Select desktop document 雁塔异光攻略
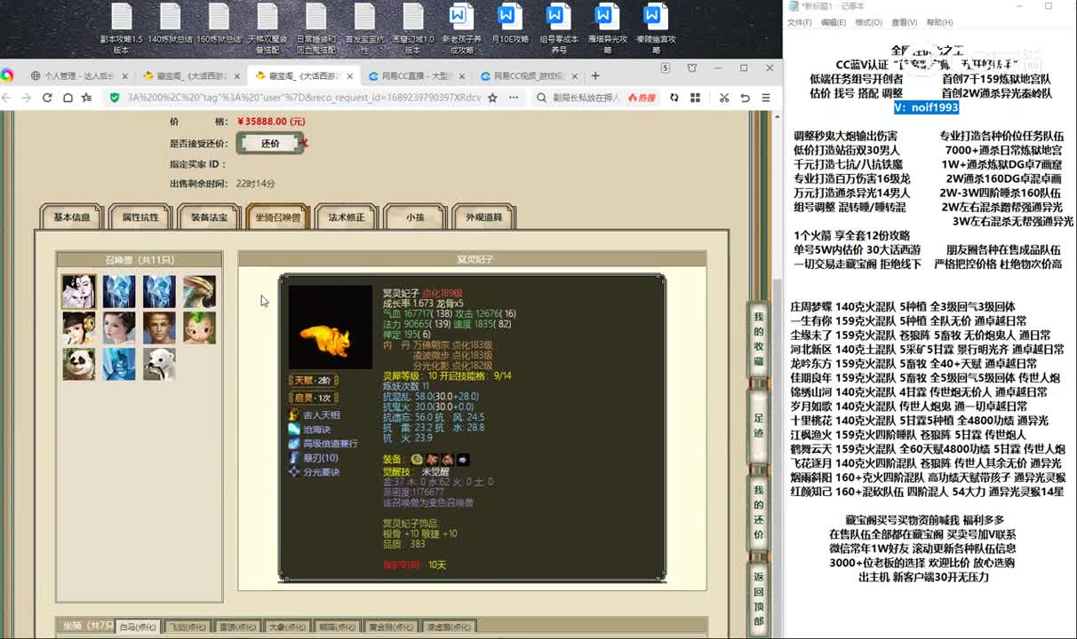Screen dimensions: 1077x639 (x=606, y=29)
